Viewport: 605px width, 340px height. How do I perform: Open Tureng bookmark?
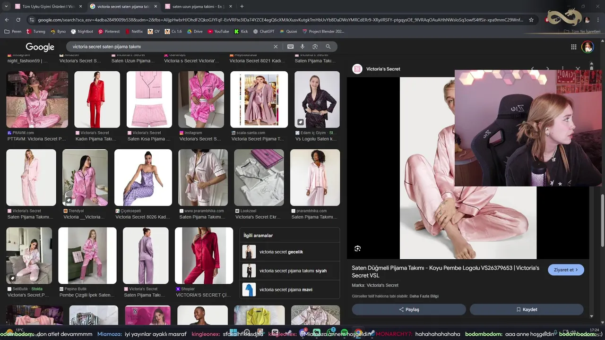(35, 32)
